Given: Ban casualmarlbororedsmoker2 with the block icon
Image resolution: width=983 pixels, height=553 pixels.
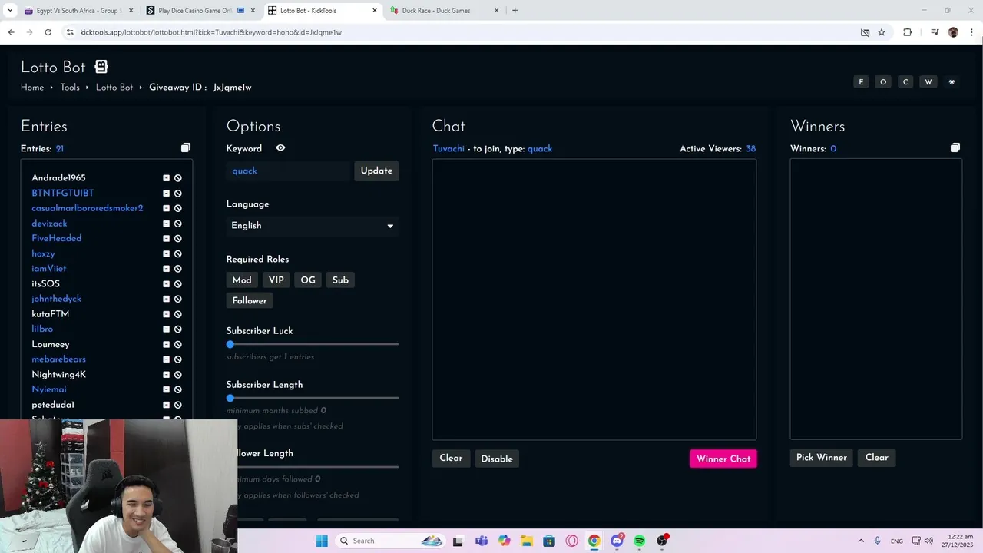Looking at the screenshot, I should [177, 208].
